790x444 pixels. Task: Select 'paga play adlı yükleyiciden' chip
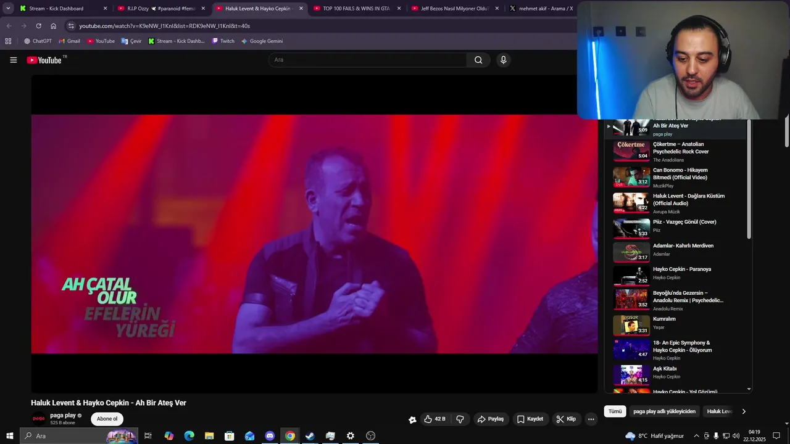pyautogui.click(x=664, y=411)
